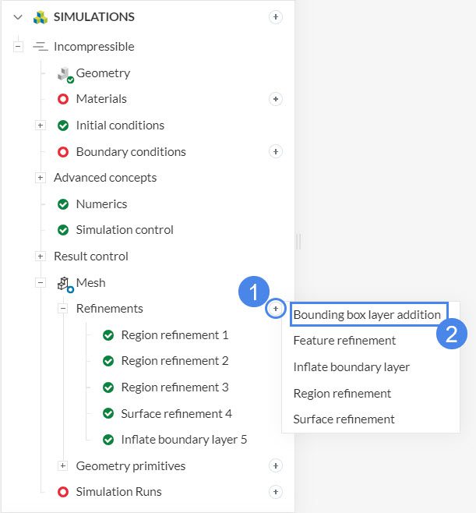This screenshot has height=513, width=476.
Task: Open the Simulation control settings
Action: (125, 230)
